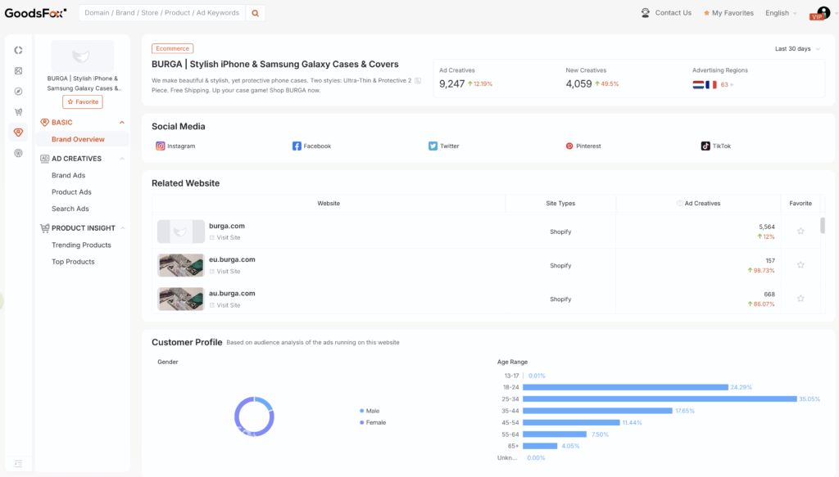Screen dimensions: 839x477
Task: Click the orange search magnifier button
Action: tap(256, 13)
